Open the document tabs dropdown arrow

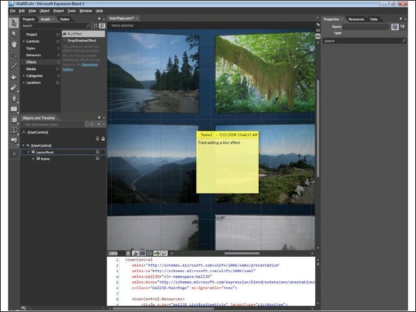pyautogui.click(x=318, y=18)
